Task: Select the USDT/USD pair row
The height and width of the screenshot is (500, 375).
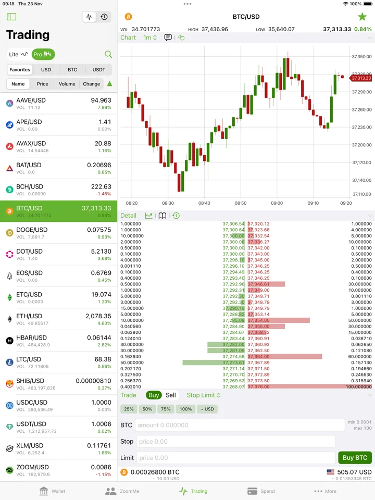Action: (x=59, y=427)
